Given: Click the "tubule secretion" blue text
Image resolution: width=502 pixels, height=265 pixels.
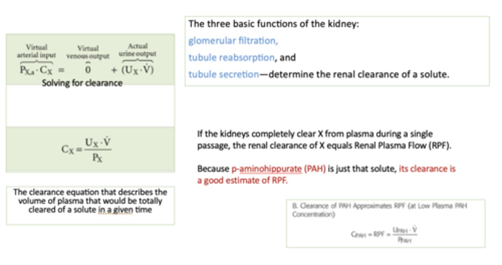Looking at the screenshot, I should 223,74.
